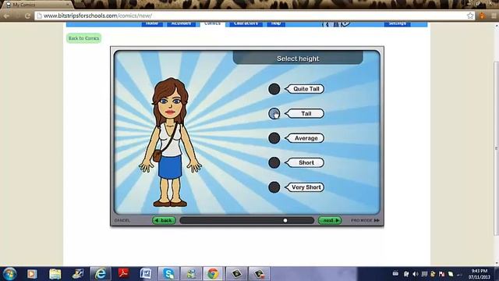This screenshot has width=499, height=281.
Task: Open the Chrome menu icon
Action: coord(494,16)
